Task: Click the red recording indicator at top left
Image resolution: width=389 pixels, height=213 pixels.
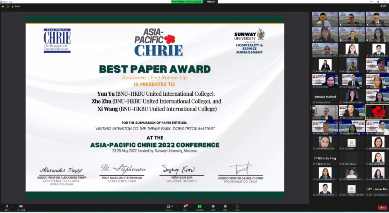Action: click(x=13, y=6)
